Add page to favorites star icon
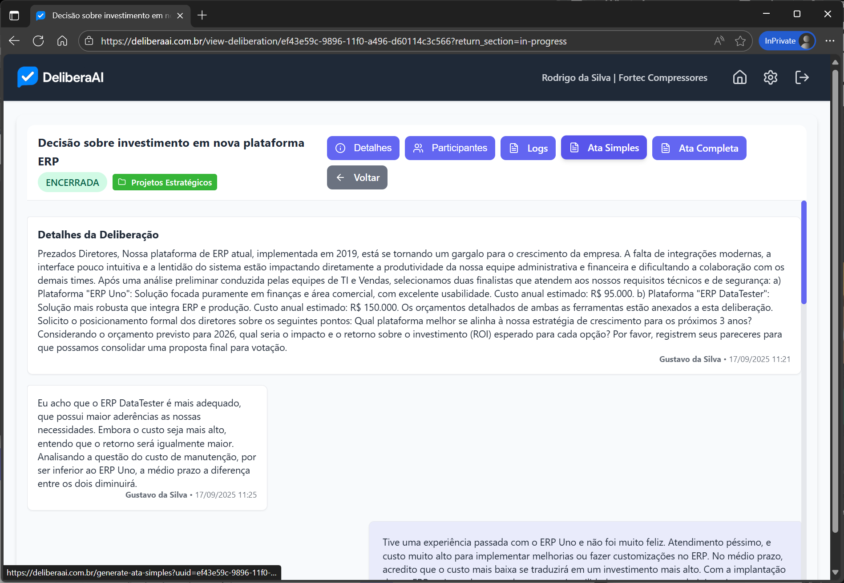The image size is (844, 583). [740, 41]
